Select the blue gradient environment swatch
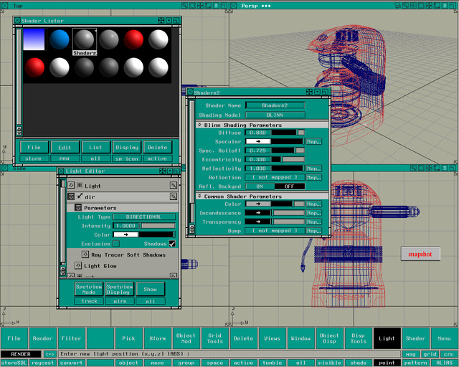 [x=34, y=39]
